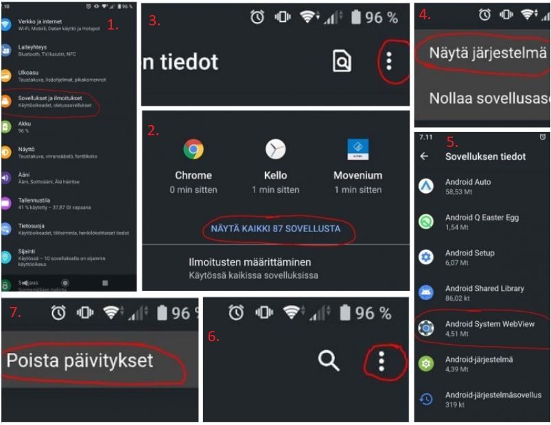551x425 pixels.
Task: Tap the Kello clock app icon
Action: [276, 149]
